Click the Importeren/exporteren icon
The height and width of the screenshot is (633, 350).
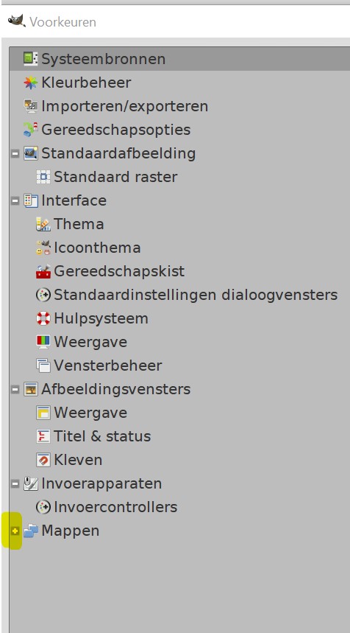(31, 106)
